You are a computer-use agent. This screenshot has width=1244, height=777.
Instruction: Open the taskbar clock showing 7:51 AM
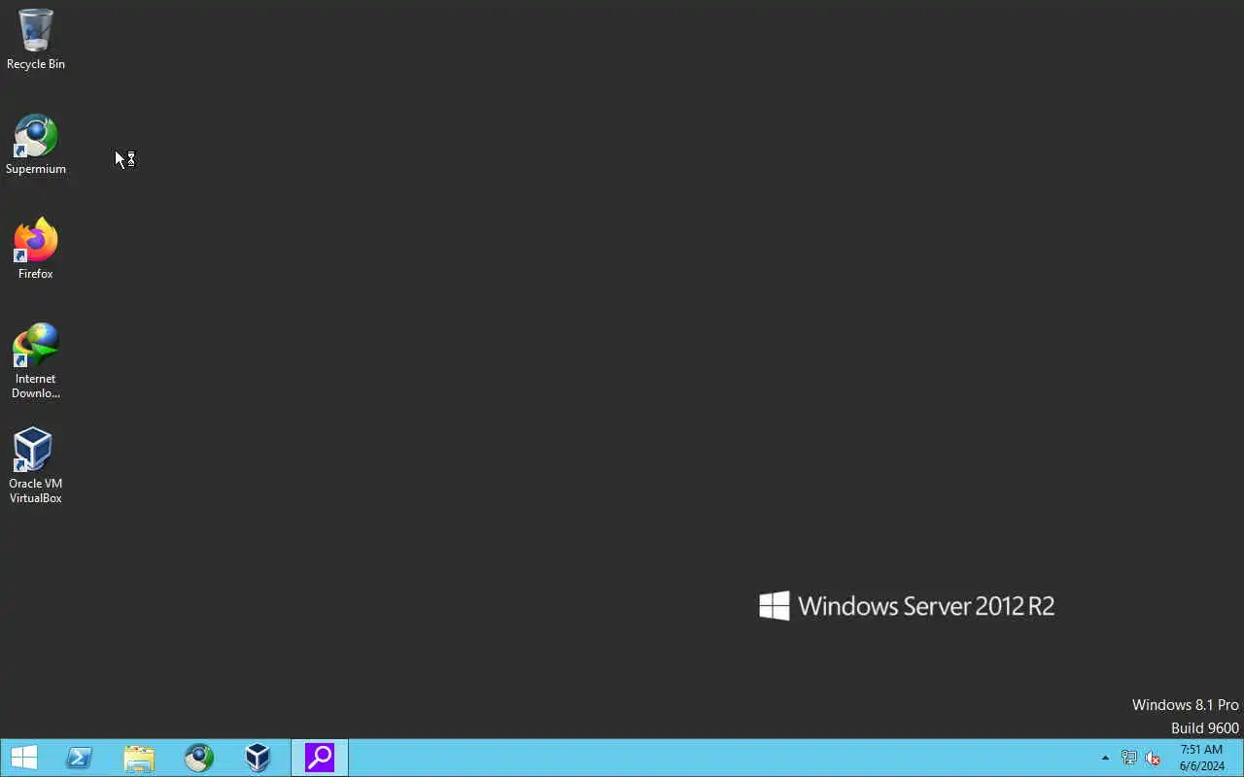tap(1201, 758)
